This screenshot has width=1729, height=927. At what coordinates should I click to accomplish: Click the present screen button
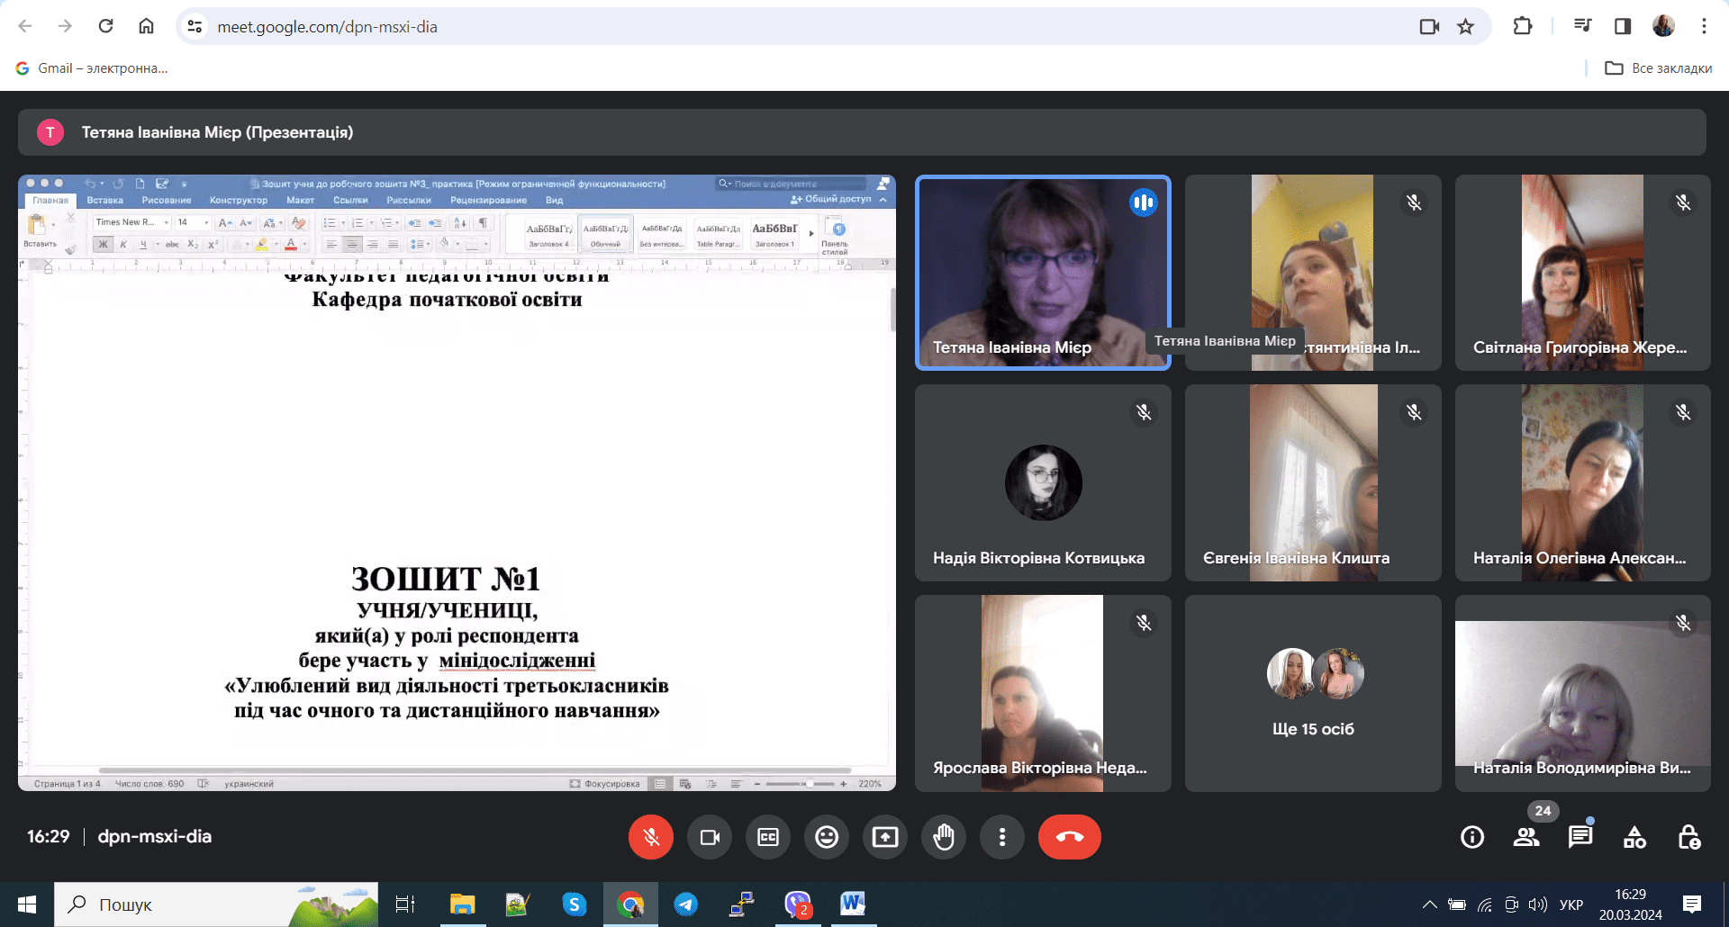click(884, 837)
